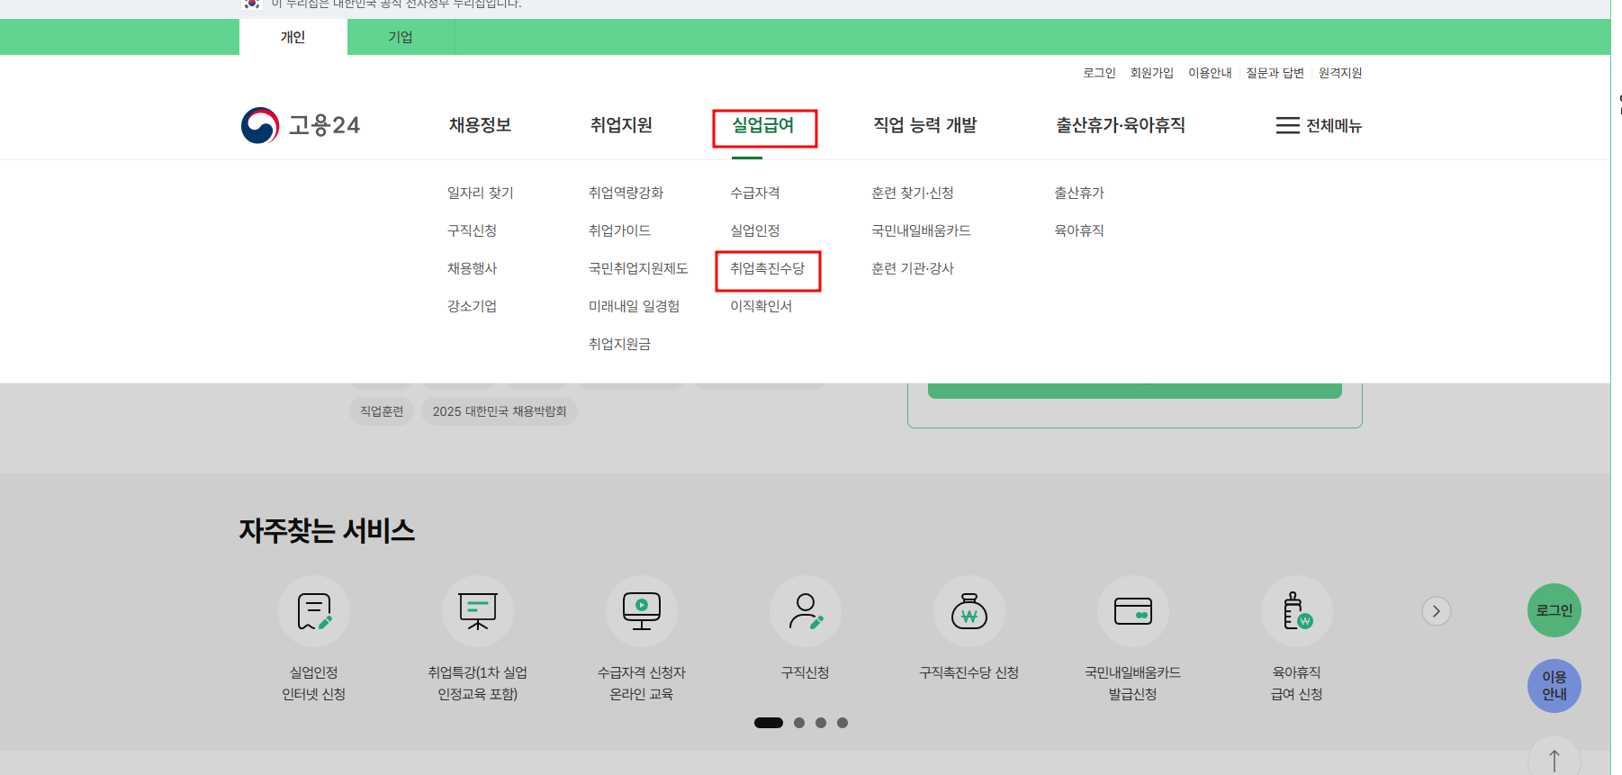1622x775 pixels.
Task: Select 실업인정 in the submenu
Action: pos(755,230)
